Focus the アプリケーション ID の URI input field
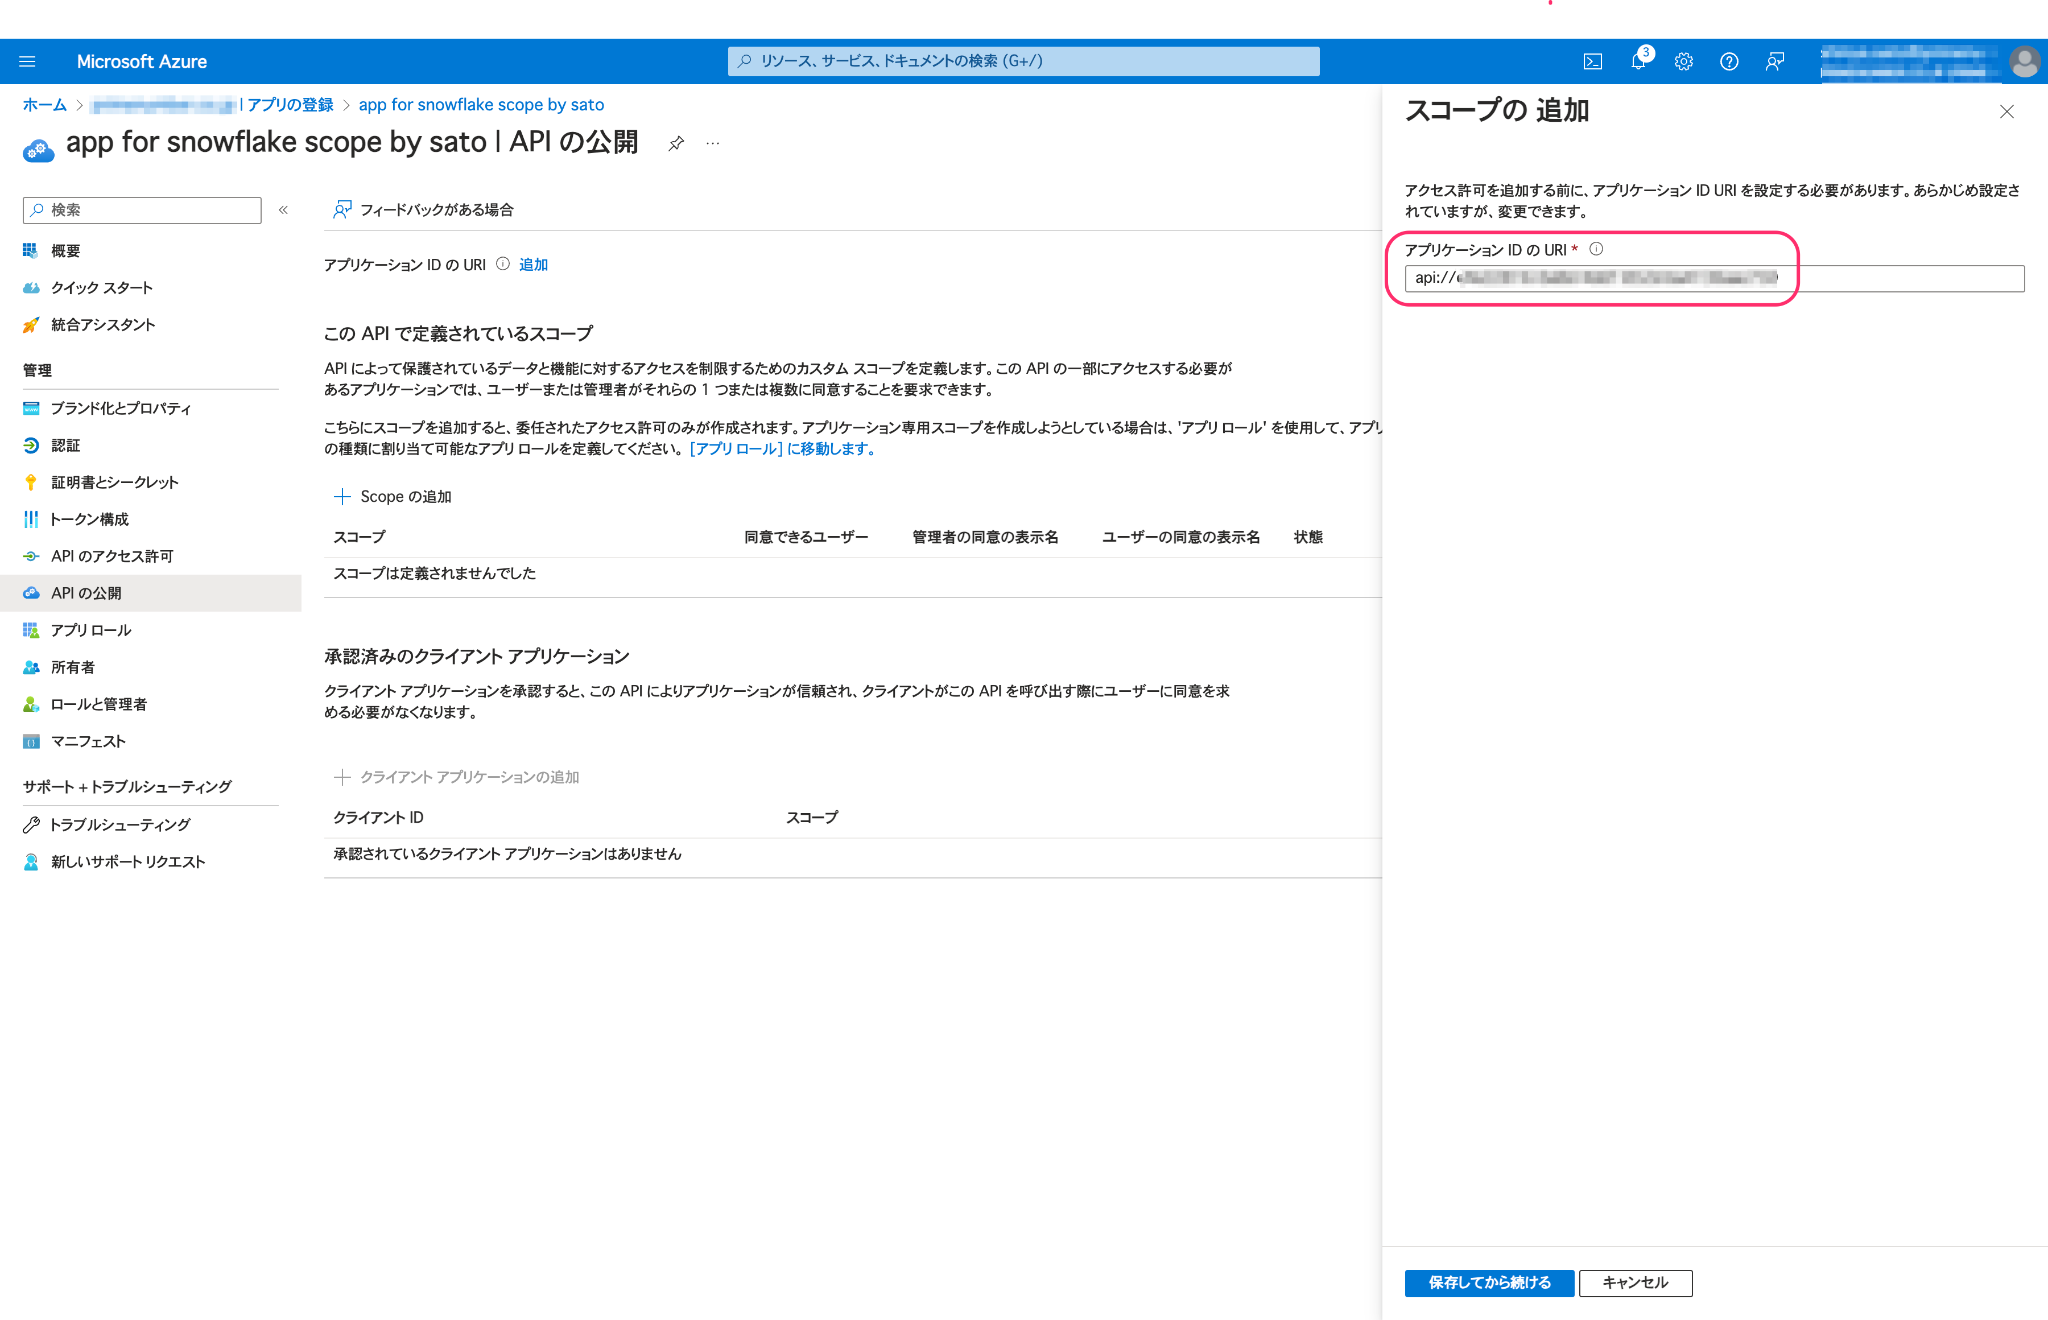The height and width of the screenshot is (1320, 2048). [x=1715, y=278]
